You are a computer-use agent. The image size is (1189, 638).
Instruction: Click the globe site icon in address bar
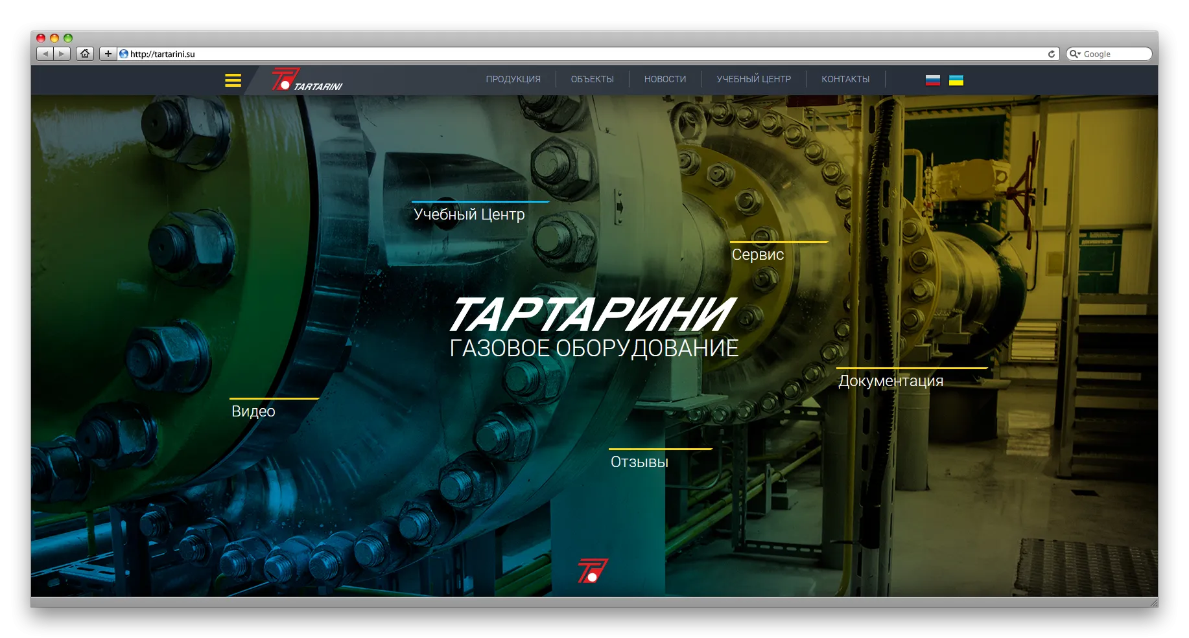tap(124, 54)
